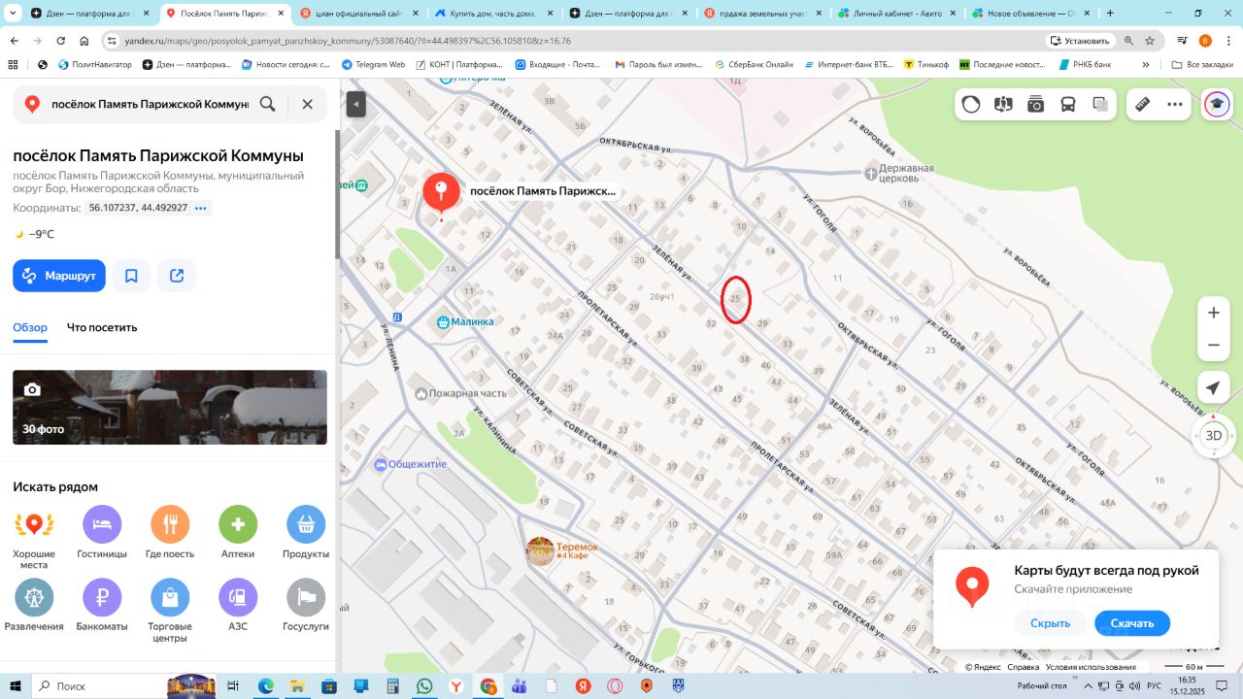This screenshot has width=1243, height=699.
Task: Open the Telegram Web bookmark
Action: pos(373,64)
